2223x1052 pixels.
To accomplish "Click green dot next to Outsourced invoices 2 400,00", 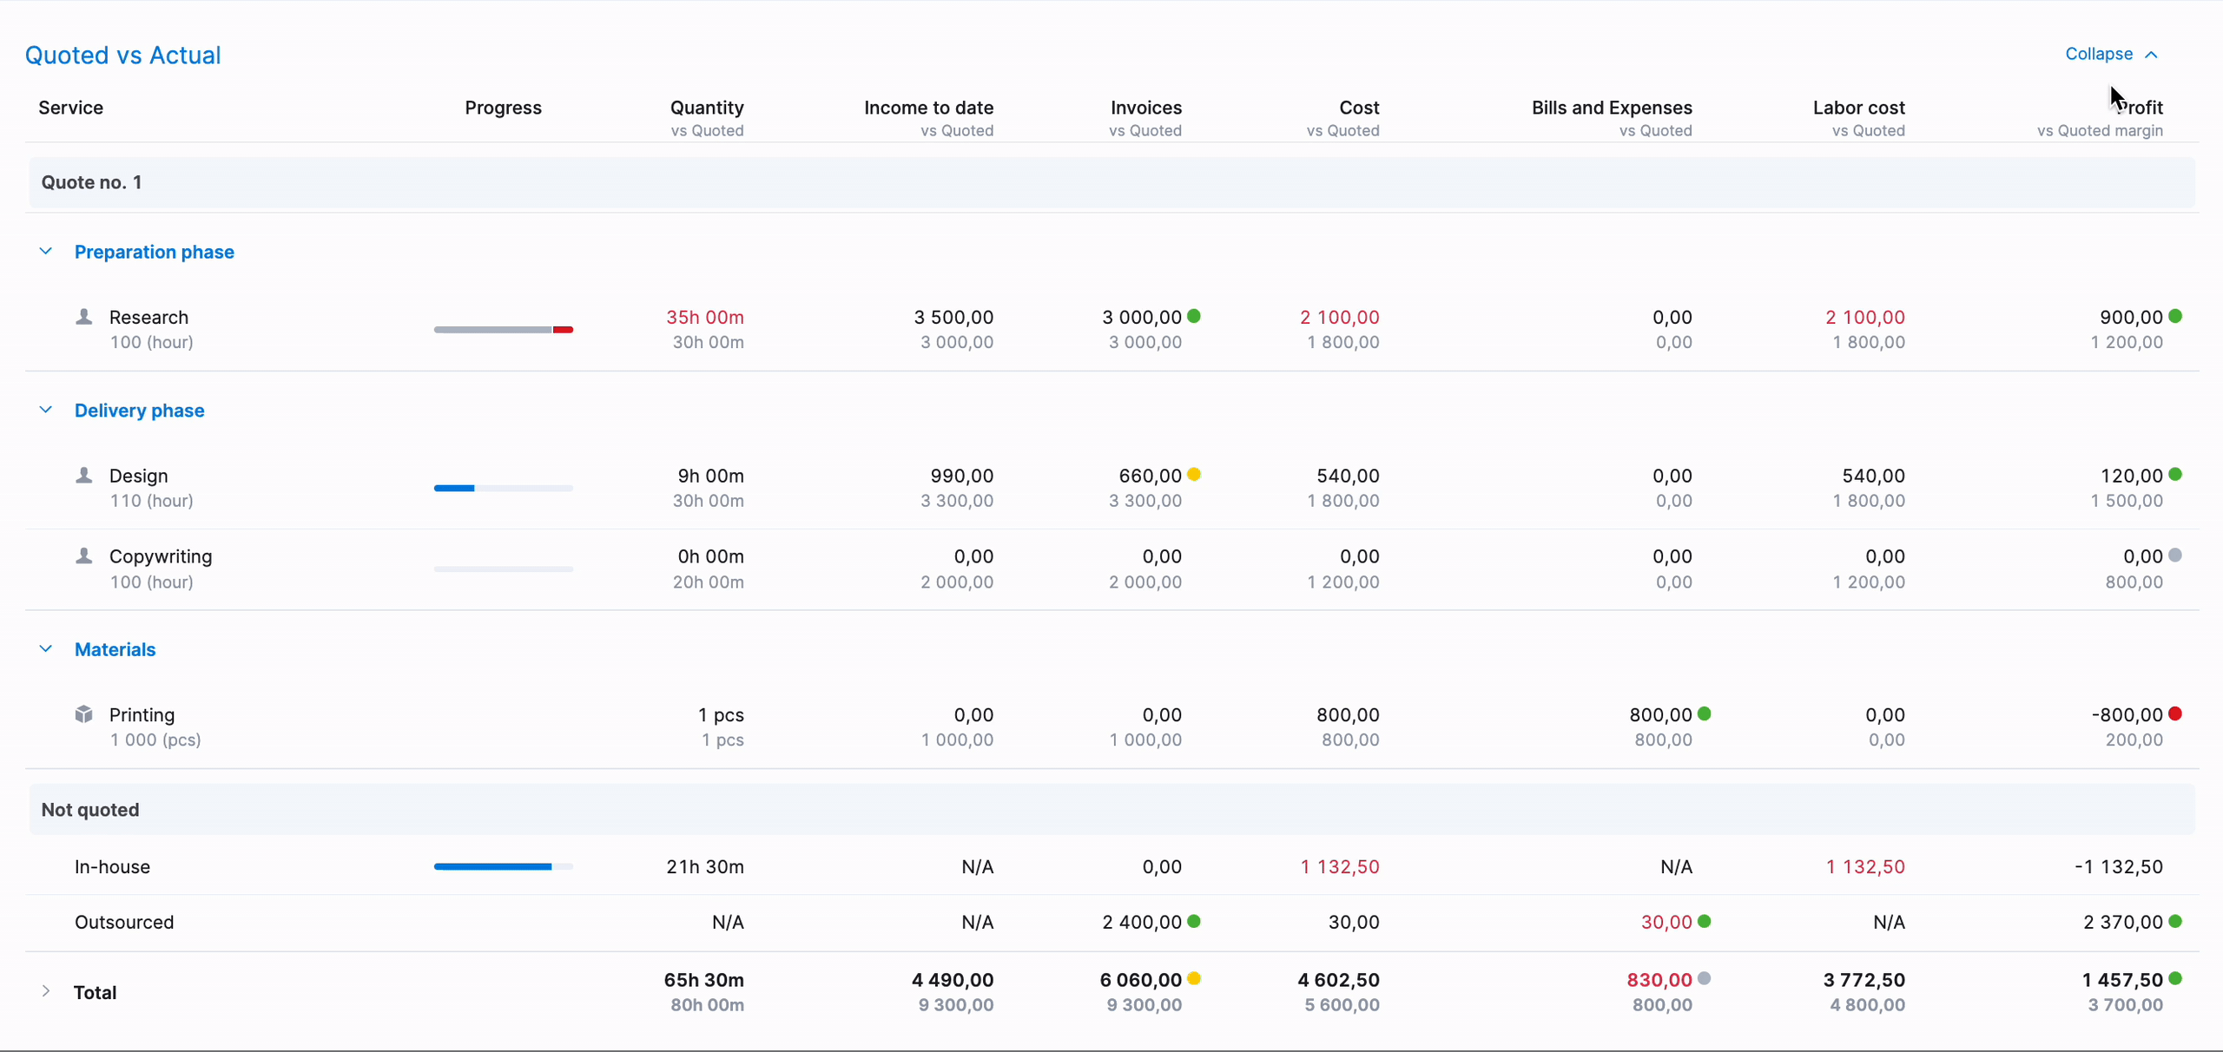I will tap(1194, 921).
